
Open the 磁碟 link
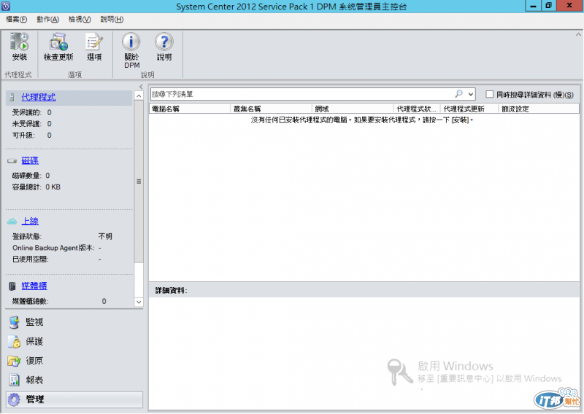30,160
